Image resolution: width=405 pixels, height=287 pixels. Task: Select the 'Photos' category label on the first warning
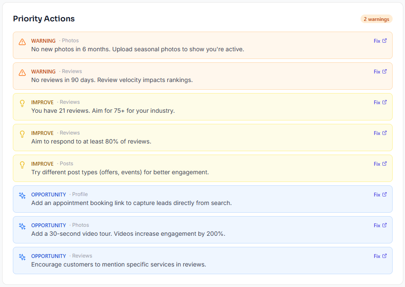(70, 41)
